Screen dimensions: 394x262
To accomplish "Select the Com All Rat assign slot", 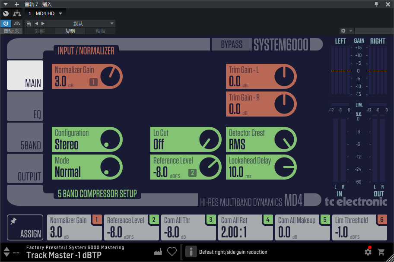I will pos(245,227).
